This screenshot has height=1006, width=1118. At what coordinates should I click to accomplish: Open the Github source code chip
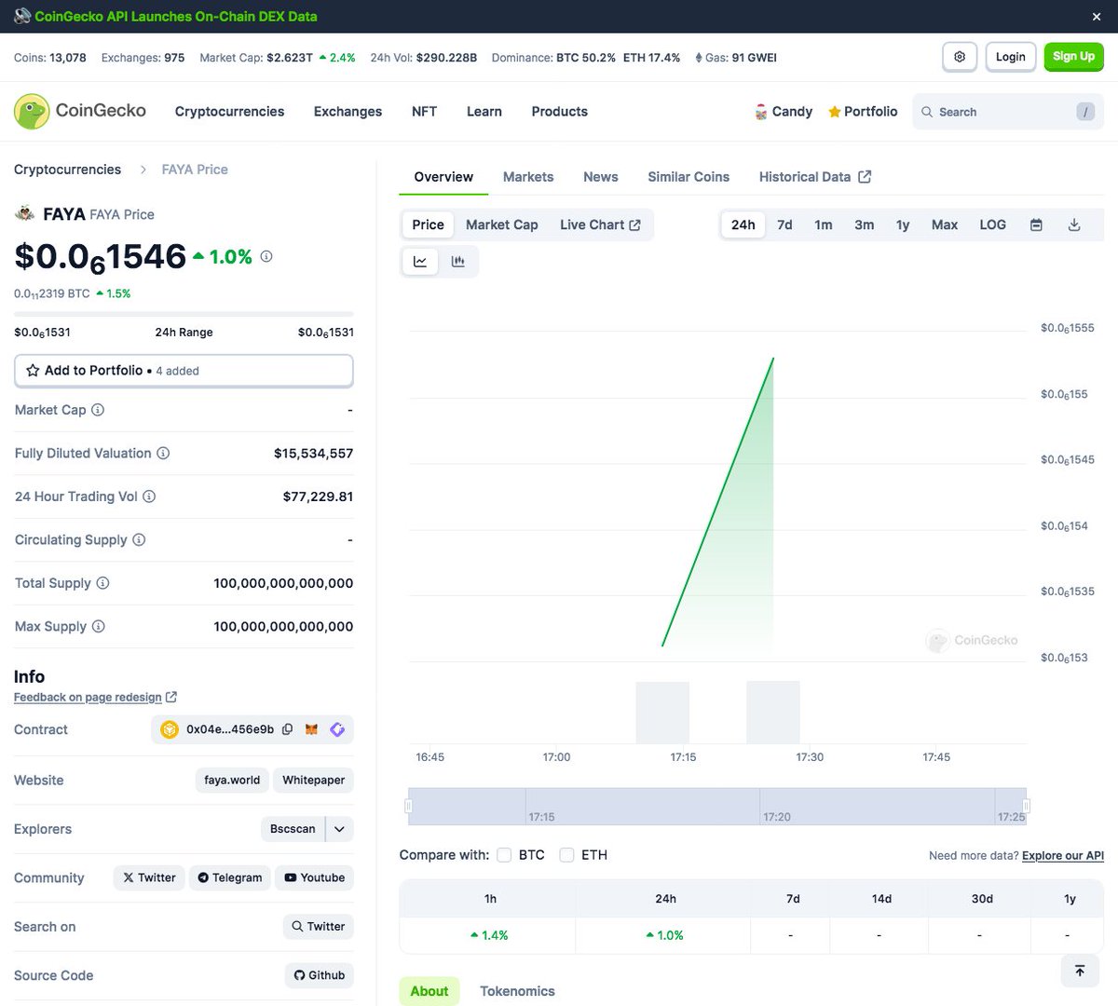point(320,975)
